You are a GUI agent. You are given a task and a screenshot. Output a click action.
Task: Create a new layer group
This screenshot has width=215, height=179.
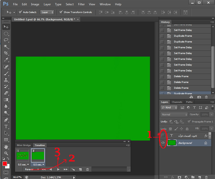click(x=193, y=177)
